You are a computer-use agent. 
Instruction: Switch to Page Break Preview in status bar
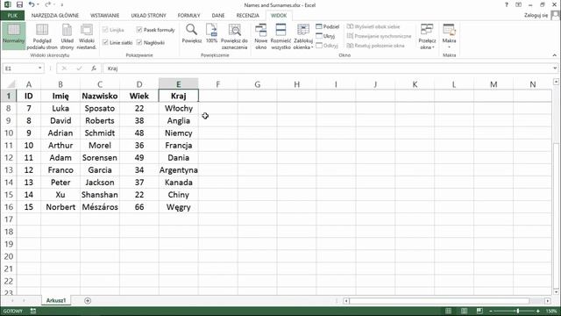(x=479, y=311)
